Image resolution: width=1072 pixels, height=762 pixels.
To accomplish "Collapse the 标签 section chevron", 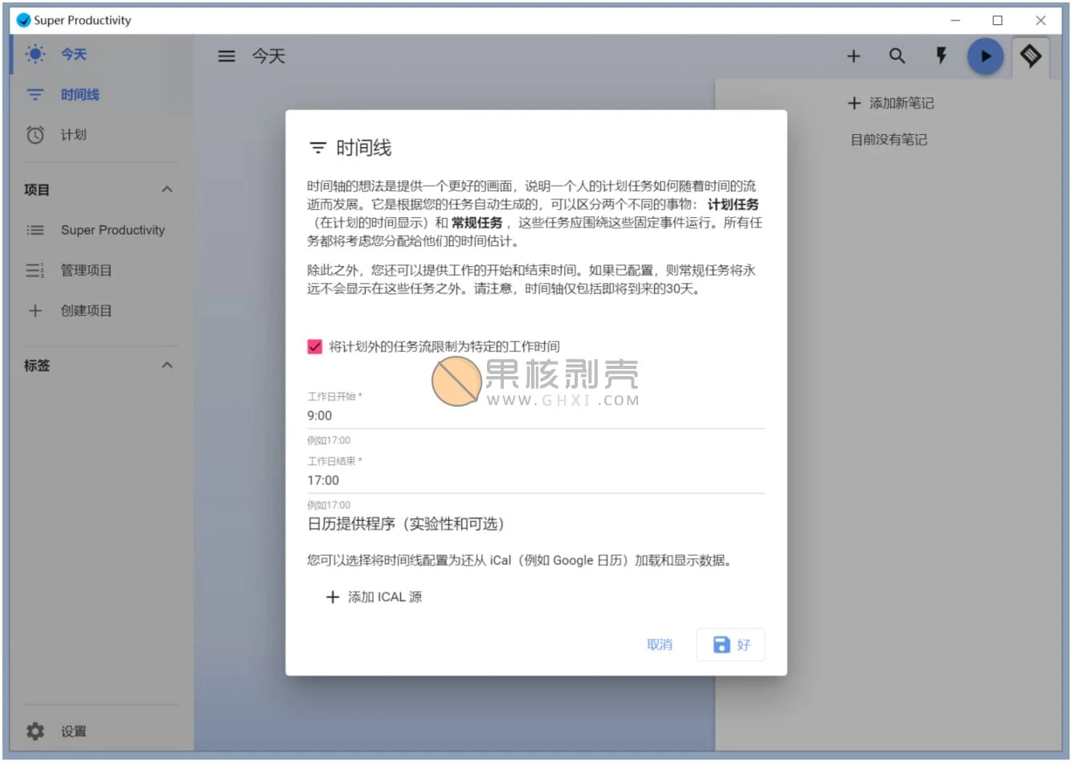I will pyautogui.click(x=166, y=366).
